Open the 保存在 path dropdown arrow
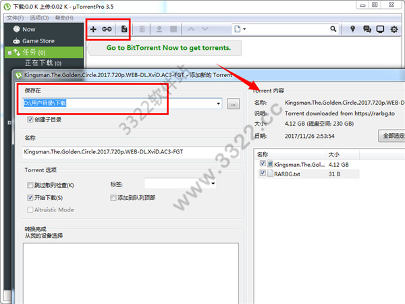The height and width of the screenshot is (304, 405). click(x=218, y=103)
